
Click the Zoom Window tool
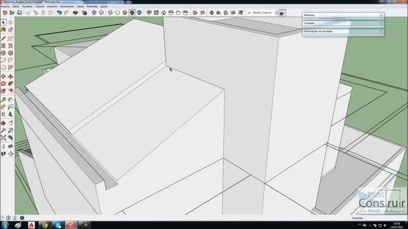(x=10, y=130)
